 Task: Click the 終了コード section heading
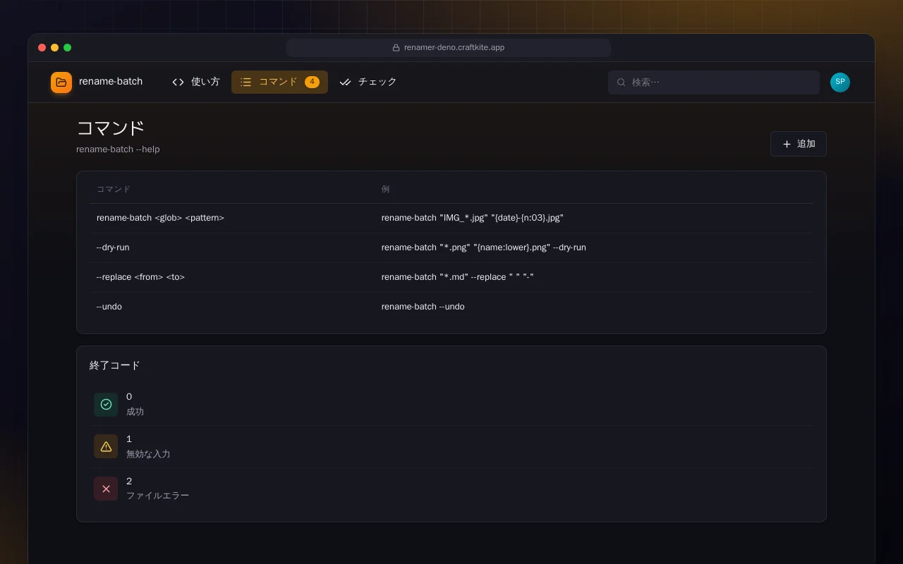click(x=115, y=365)
